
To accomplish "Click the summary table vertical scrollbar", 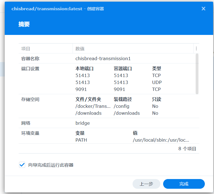I will [197, 74].
